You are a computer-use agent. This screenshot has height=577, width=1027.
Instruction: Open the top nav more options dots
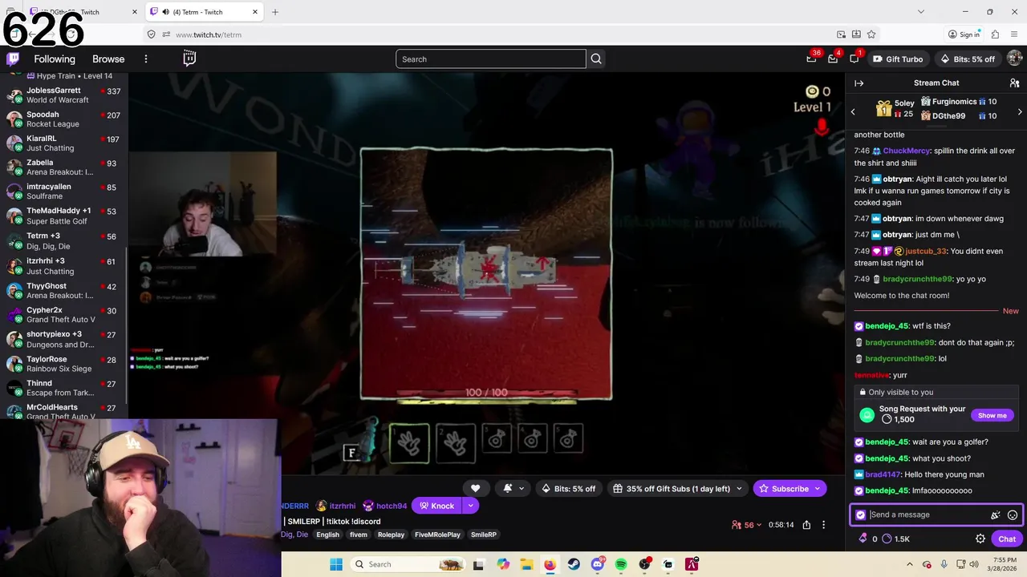tap(145, 59)
